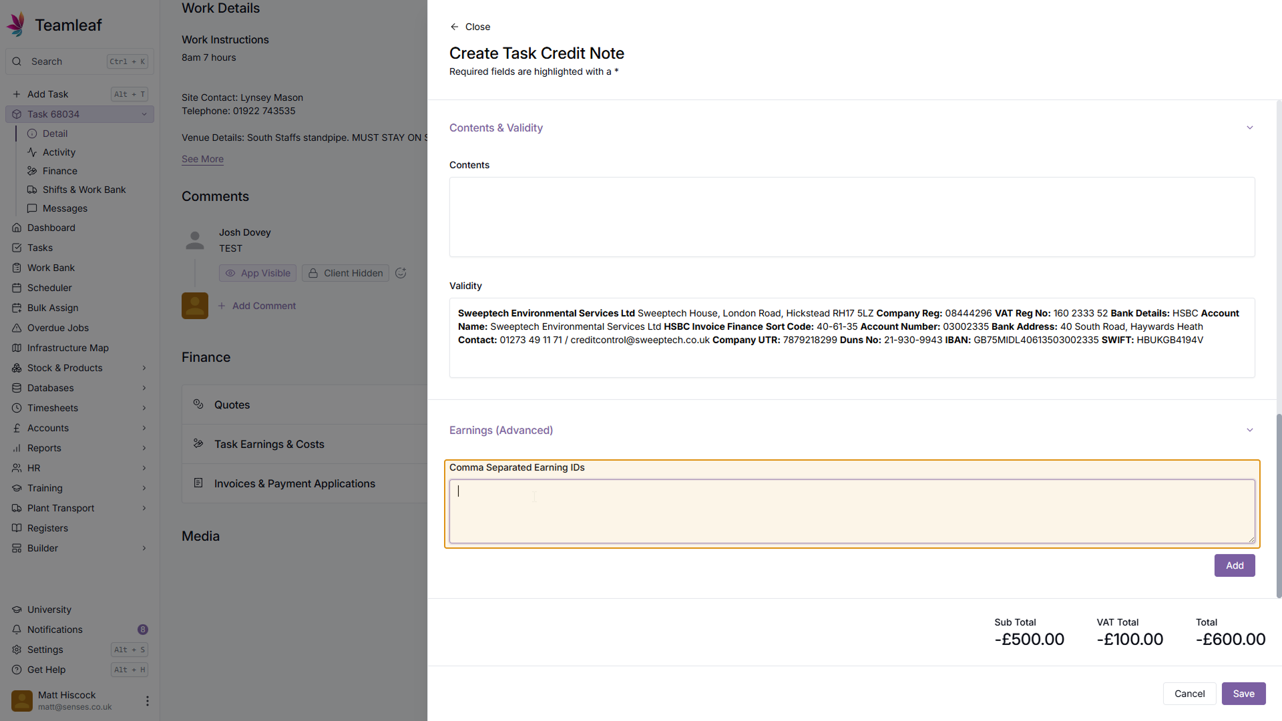Click the Infrastructure Map icon
The image size is (1282, 721).
pos(17,348)
